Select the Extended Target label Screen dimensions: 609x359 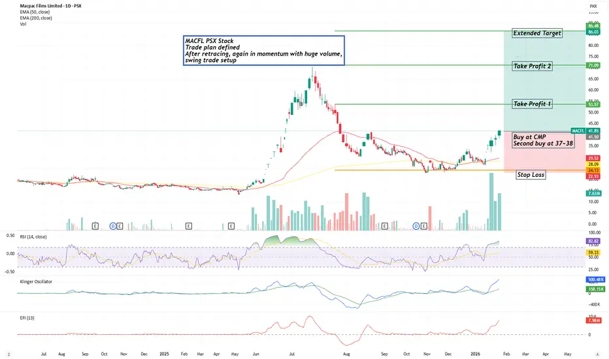pyautogui.click(x=537, y=33)
